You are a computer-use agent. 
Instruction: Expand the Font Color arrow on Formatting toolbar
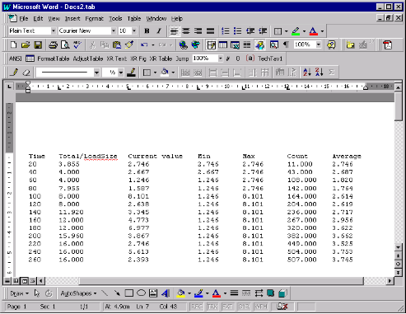[x=322, y=31]
